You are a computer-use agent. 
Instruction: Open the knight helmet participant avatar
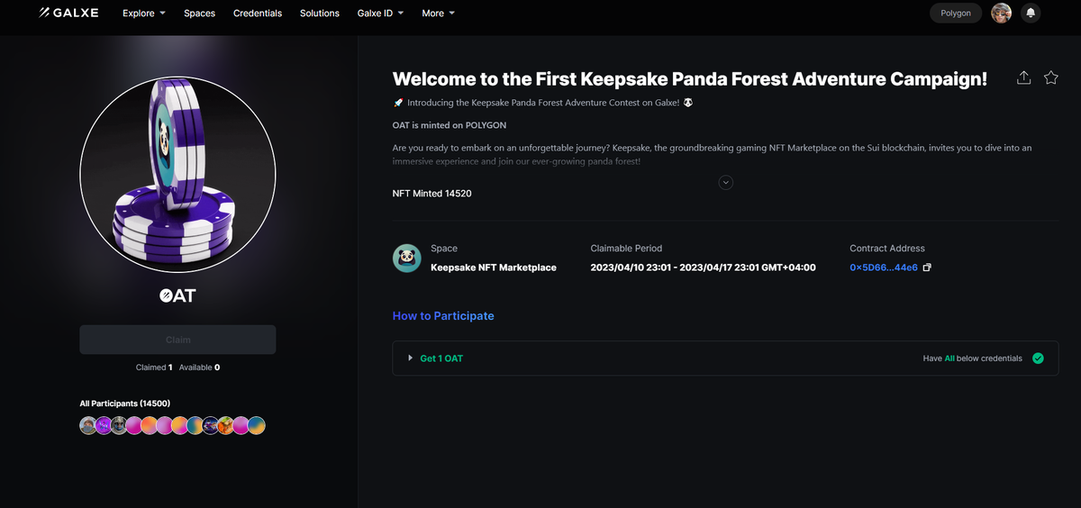[x=119, y=425]
